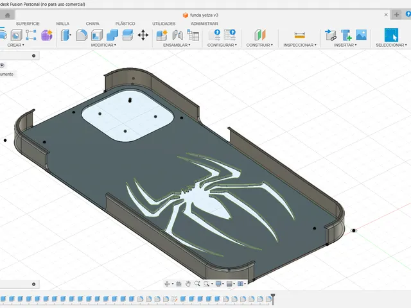
Task: Expand the Grid and Snaps dropdown arrow
Action: coord(234,284)
